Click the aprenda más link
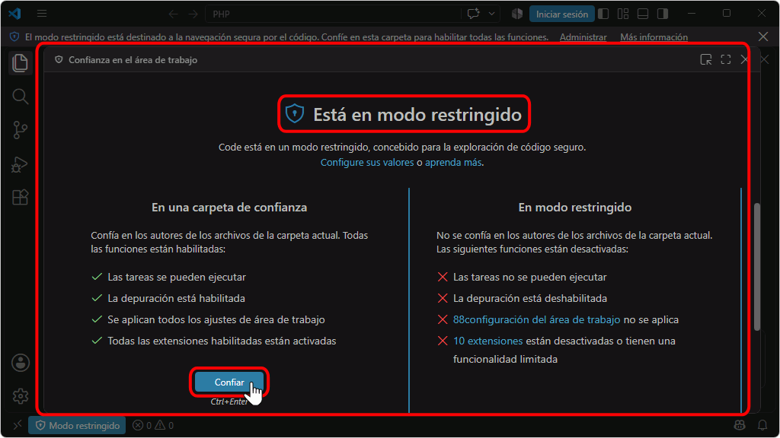Screen dimensions: 780x438 pos(453,163)
